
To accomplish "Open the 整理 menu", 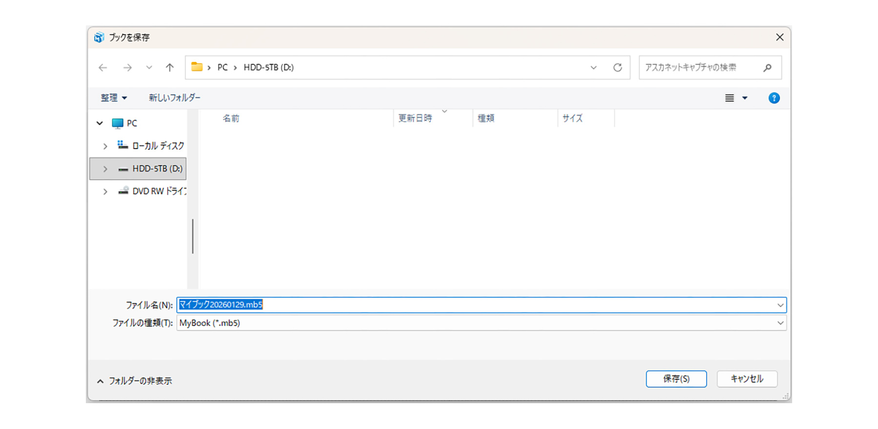I will (114, 98).
